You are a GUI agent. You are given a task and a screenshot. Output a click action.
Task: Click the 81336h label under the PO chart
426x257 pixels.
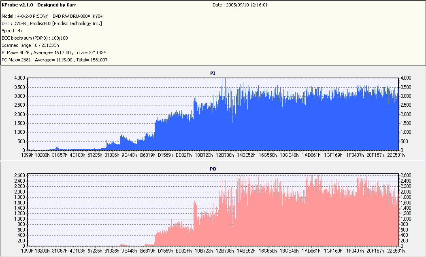click(x=112, y=251)
